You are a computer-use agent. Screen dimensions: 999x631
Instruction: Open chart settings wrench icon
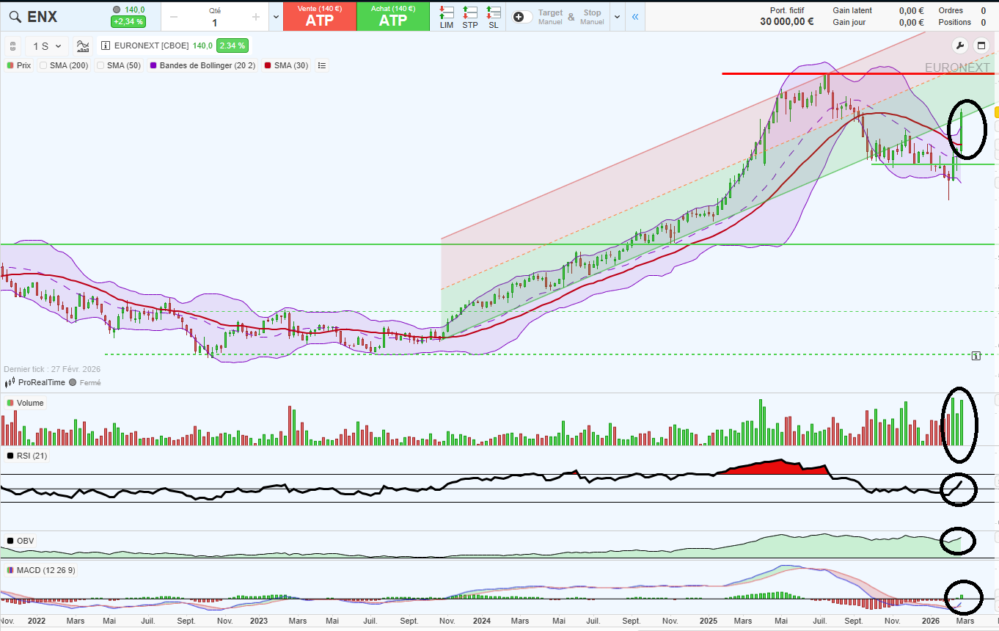click(x=959, y=45)
